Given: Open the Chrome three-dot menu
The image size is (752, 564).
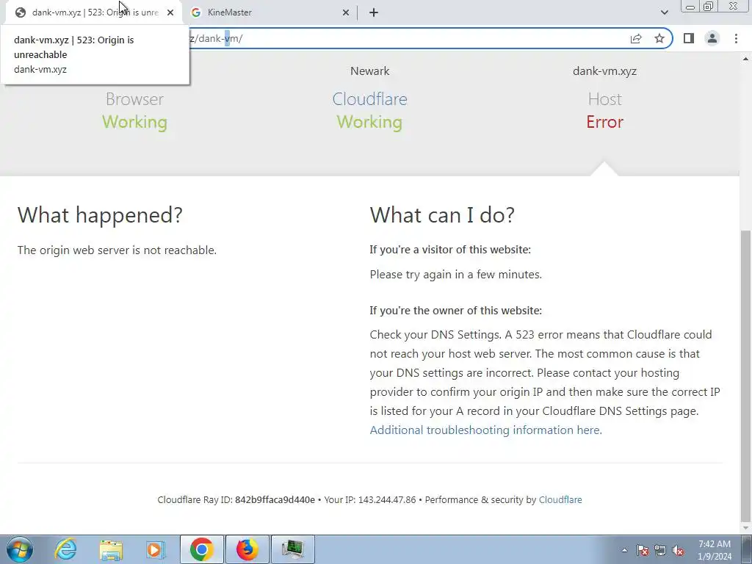Looking at the screenshot, I should tap(736, 38).
